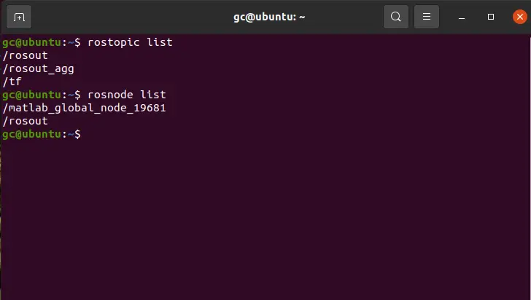Viewport: 531px width, 300px height.
Task: Click the gc@ubuntu prompt before rosnode list
Action: pyautogui.click(x=42, y=95)
